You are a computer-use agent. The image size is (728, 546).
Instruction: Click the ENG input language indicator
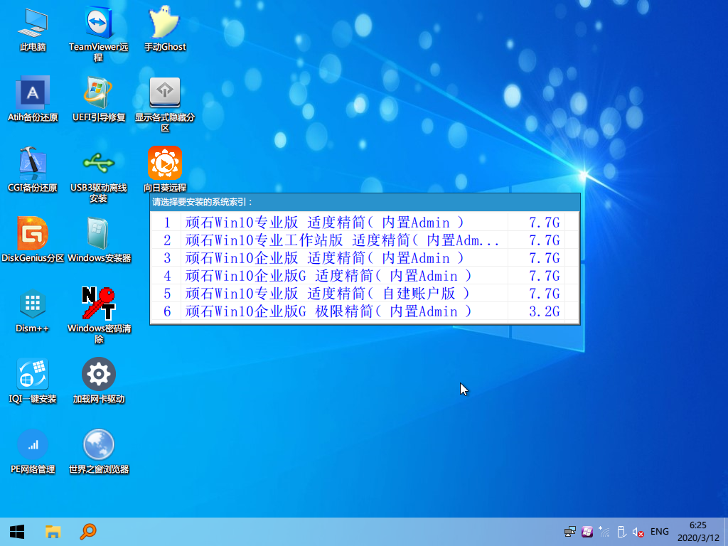point(659,532)
